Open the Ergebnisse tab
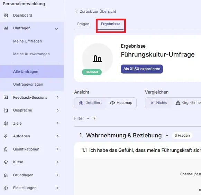 click(111, 24)
